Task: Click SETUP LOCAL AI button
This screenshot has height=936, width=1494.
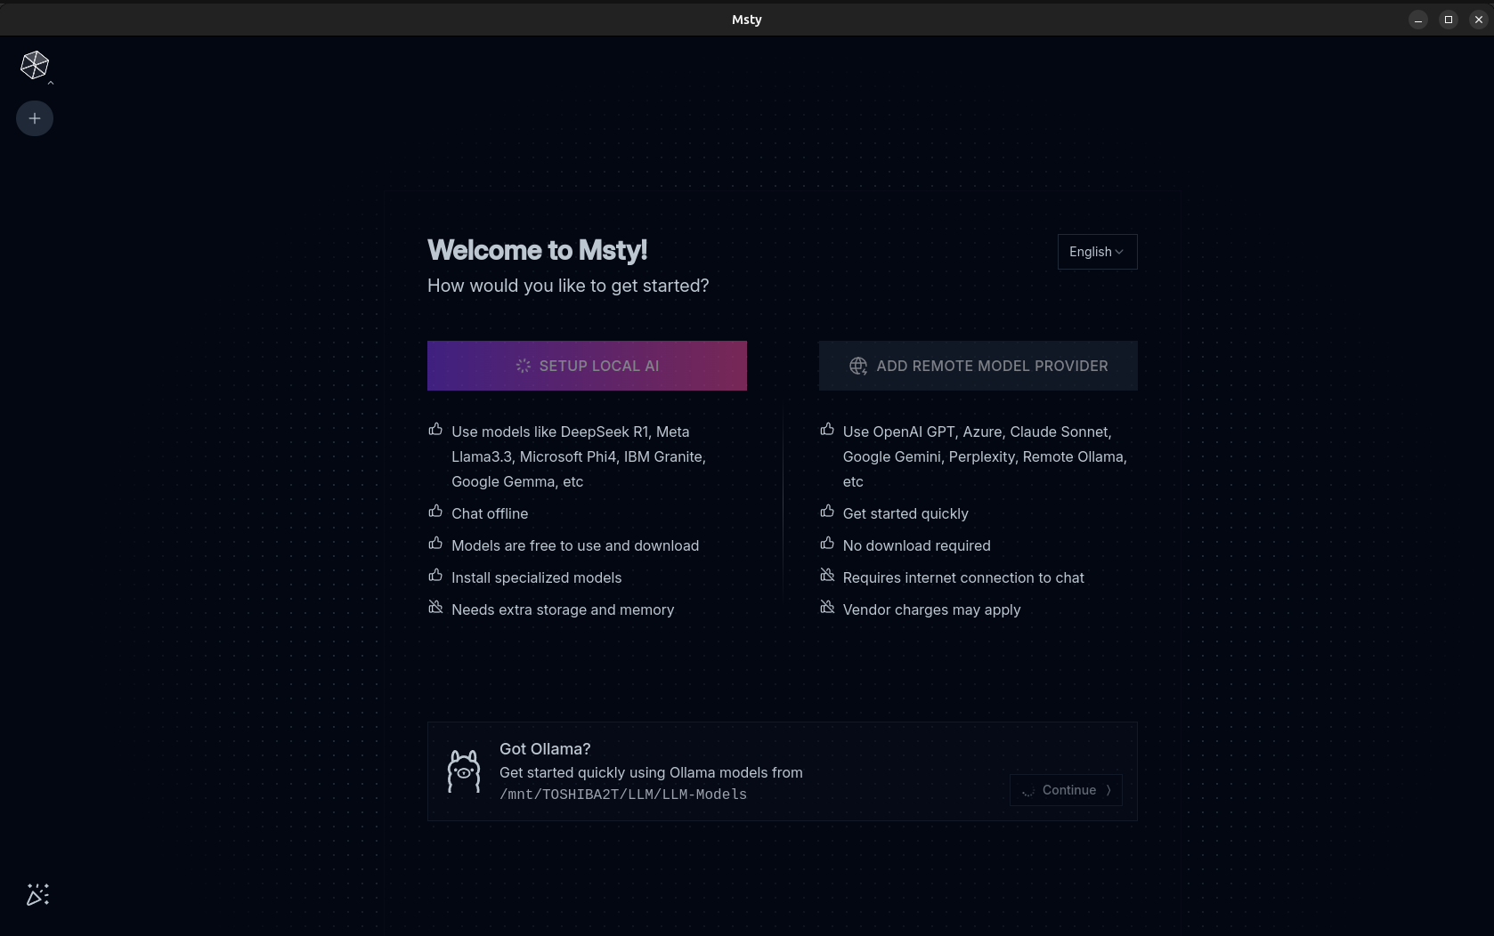Action: click(587, 366)
